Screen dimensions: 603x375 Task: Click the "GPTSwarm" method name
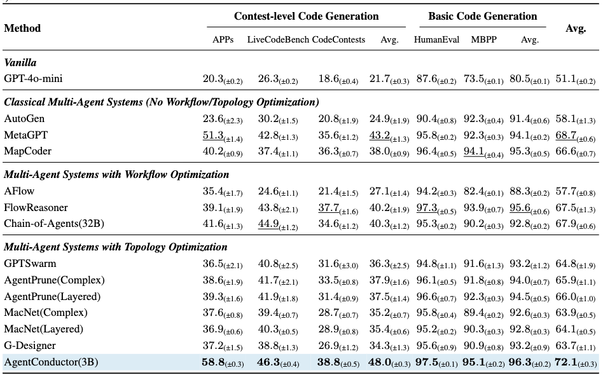pyautogui.click(x=28, y=263)
